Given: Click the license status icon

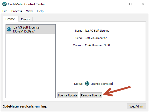Looking at the screenshot, I should [x=87, y=83].
